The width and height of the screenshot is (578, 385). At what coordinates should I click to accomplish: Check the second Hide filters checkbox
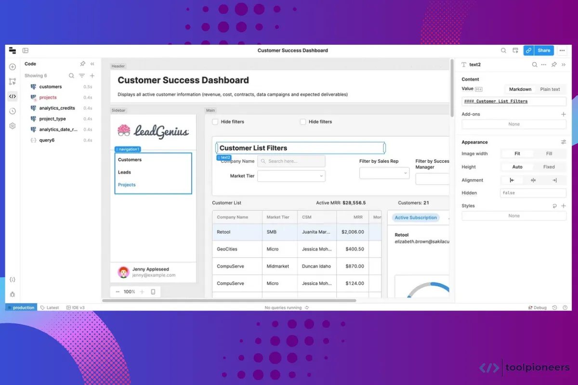[x=303, y=122]
